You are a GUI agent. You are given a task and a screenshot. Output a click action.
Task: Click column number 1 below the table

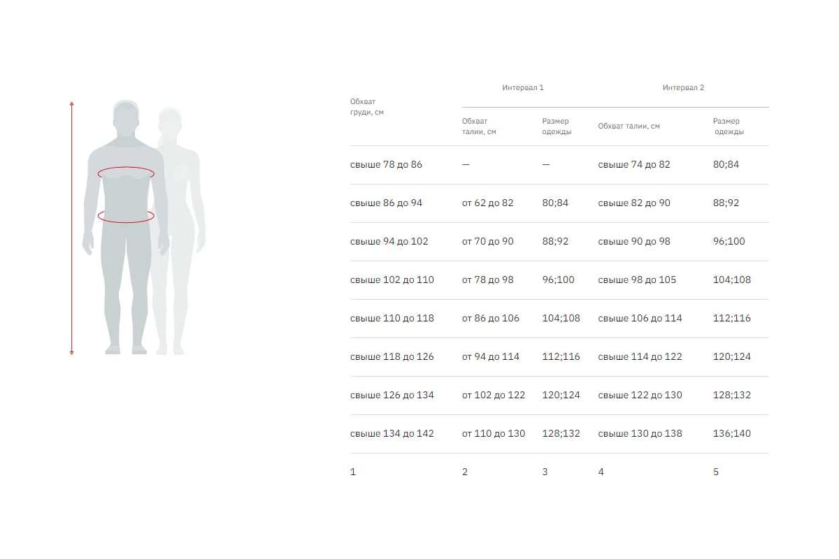[x=353, y=472]
